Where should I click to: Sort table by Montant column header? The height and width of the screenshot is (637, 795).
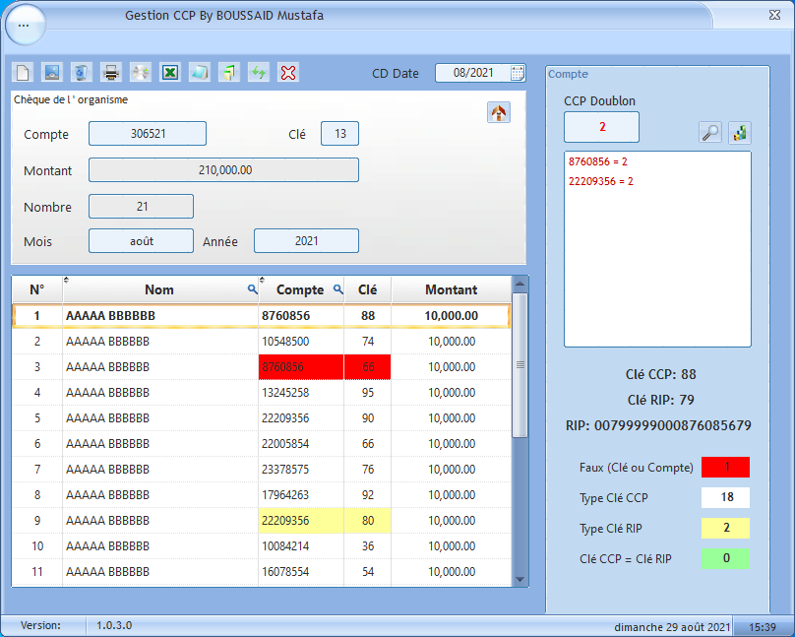(x=451, y=289)
